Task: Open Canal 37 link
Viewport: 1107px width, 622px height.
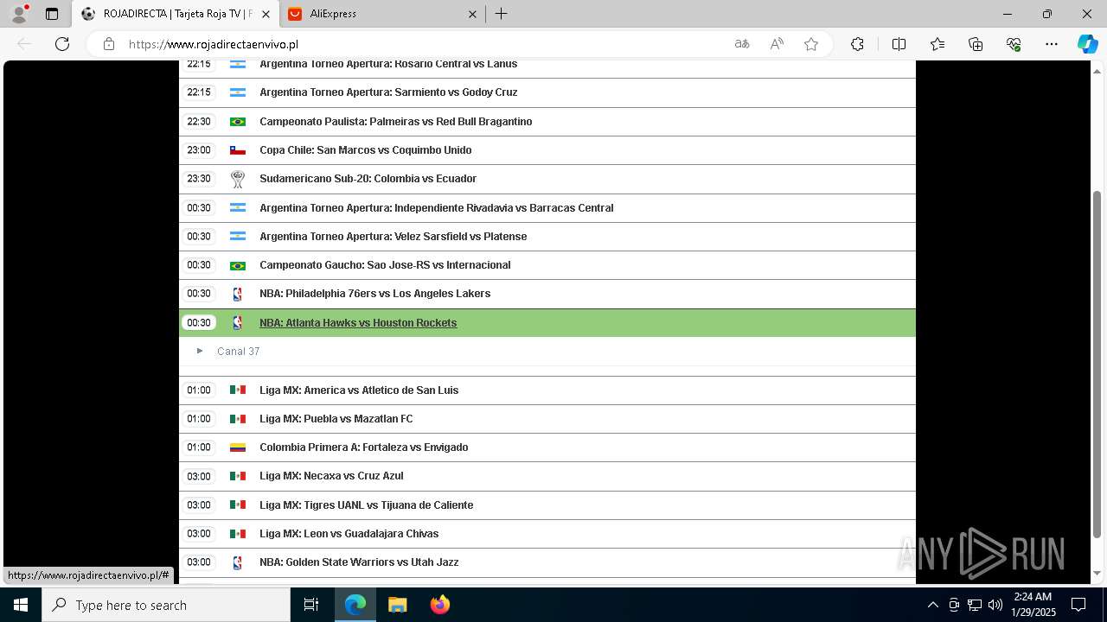Action: pyautogui.click(x=238, y=352)
